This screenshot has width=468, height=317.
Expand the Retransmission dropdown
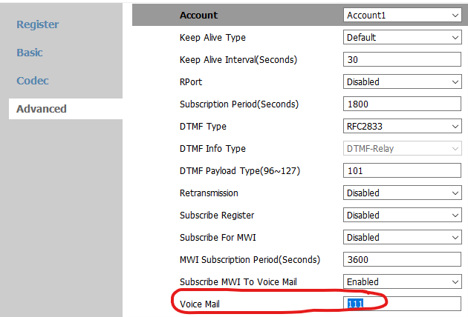point(402,193)
